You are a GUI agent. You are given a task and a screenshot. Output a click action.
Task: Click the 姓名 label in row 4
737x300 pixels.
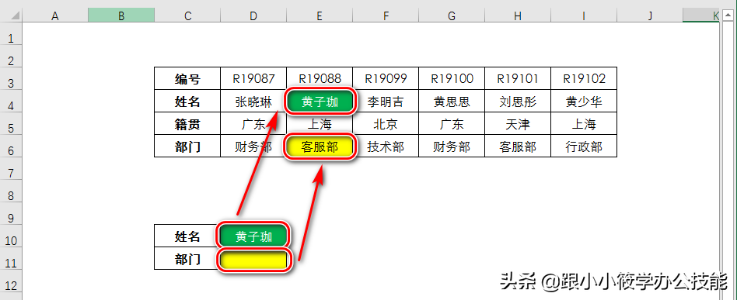187,101
